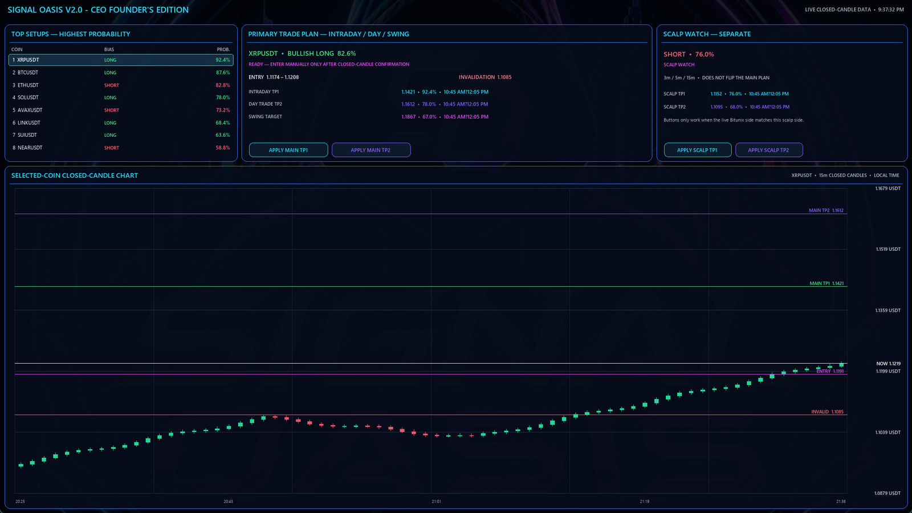The image size is (912, 513).
Task: Click the 58.8% probability for NEARUSDT
Action: coord(223,148)
